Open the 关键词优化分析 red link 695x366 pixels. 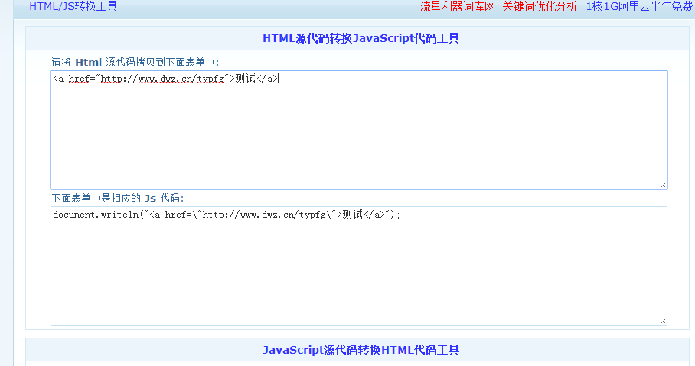[x=540, y=6]
